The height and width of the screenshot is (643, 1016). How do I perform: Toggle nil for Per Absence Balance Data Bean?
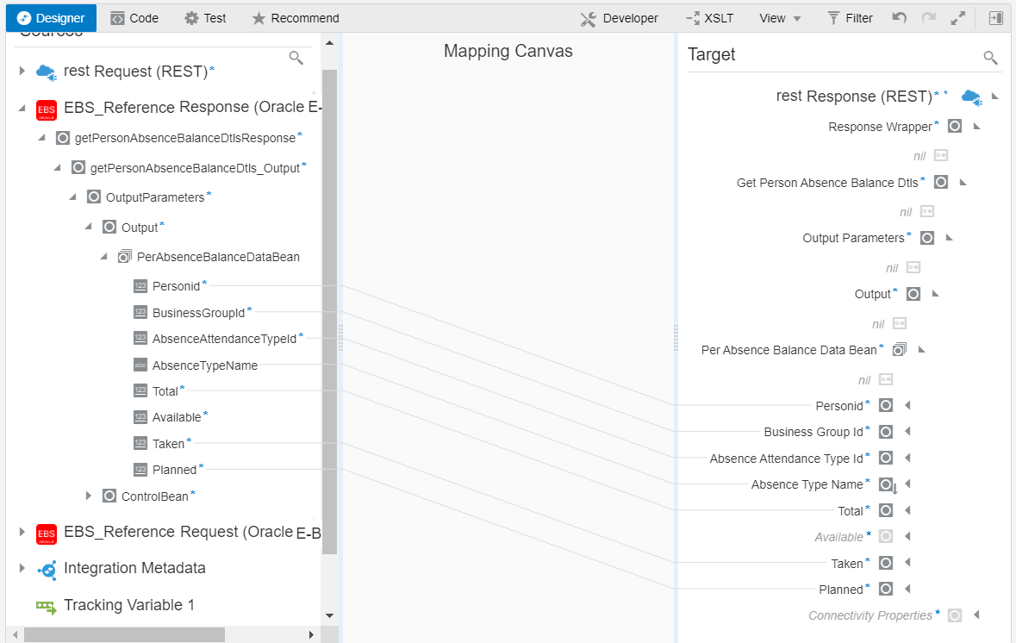pyautogui.click(x=885, y=379)
